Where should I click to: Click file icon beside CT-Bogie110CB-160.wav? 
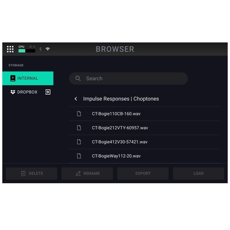pos(79,114)
